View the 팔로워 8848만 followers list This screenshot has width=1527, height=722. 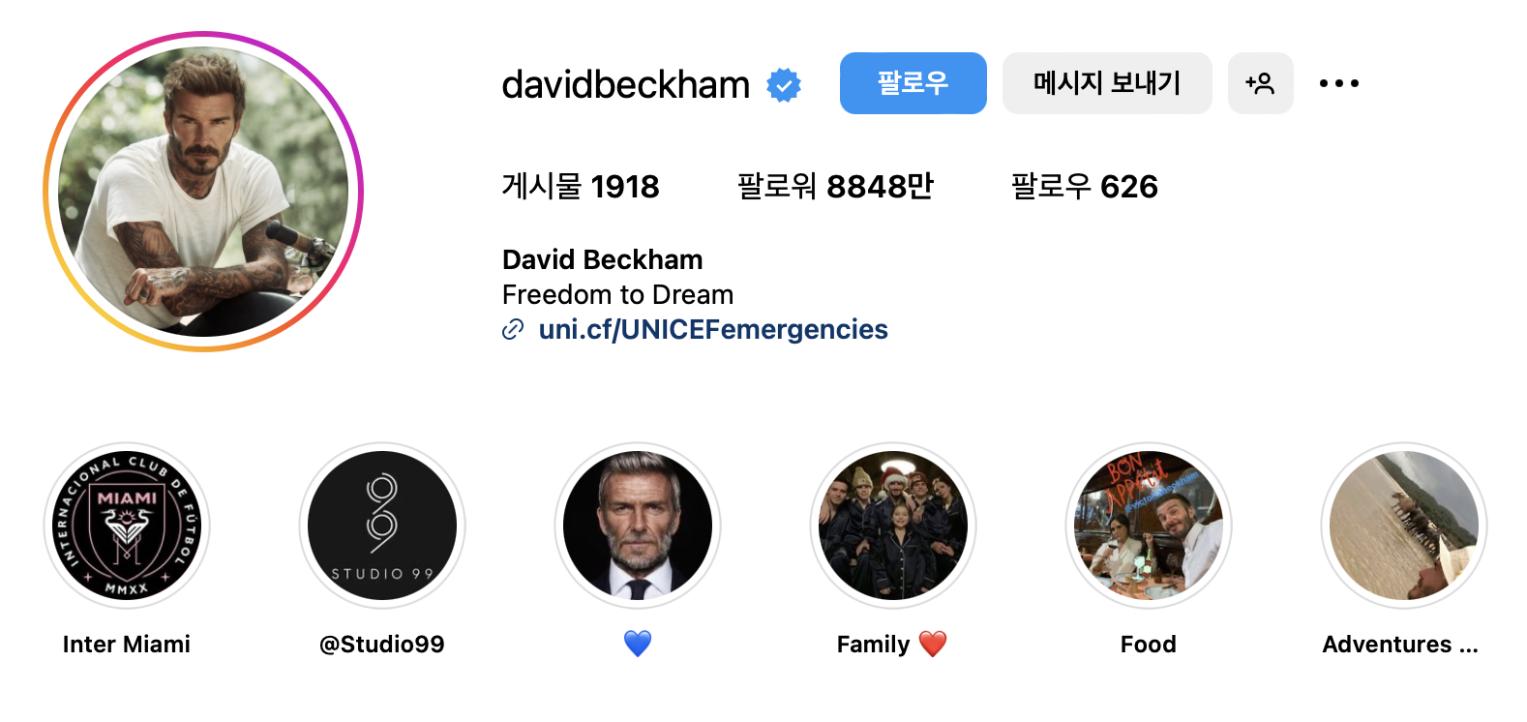[x=835, y=186]
